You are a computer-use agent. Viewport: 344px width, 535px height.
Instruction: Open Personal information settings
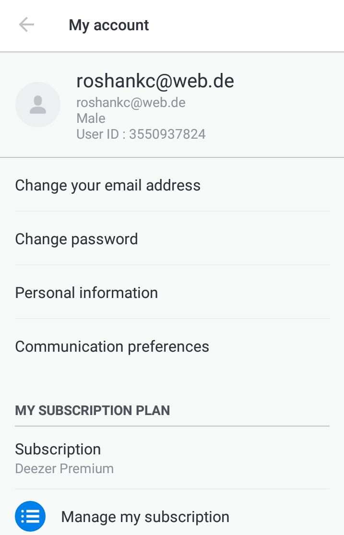172,293
